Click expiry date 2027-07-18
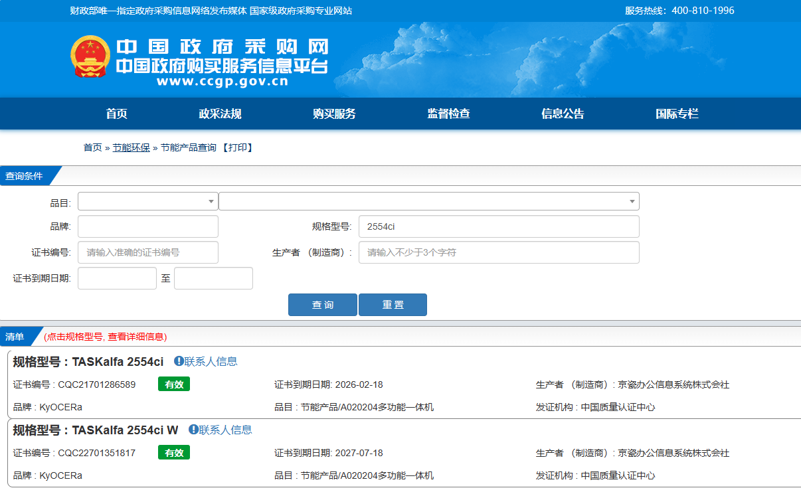Image resolution: width=801 pixels, height=500 pixels. coord(359,453)
